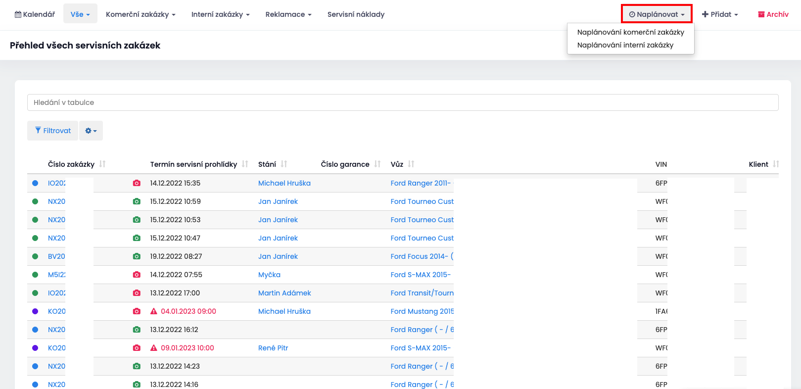Open the Ford Transit/Tourn vehicle link
The height and width of the screenshot is (389, 801).
pyautogui.click(x=422, y=293)
